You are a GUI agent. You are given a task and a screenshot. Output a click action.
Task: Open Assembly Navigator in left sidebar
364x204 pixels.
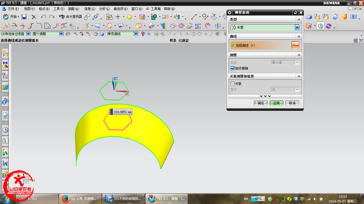(x=5, y=53)
